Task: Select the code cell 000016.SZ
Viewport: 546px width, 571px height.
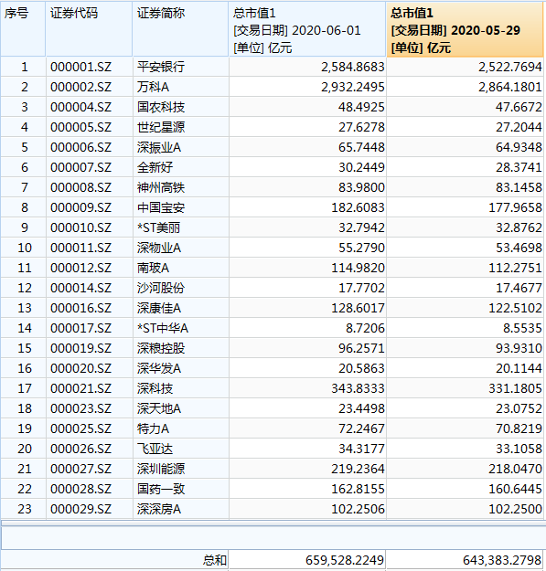Action: point(90,308)
